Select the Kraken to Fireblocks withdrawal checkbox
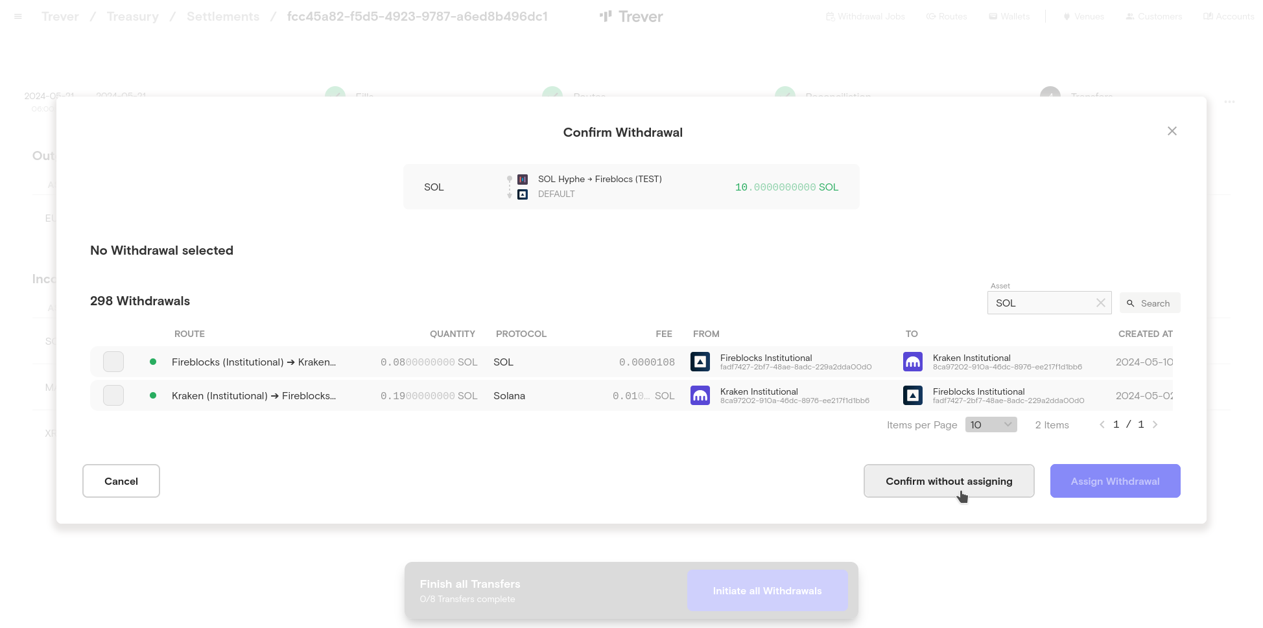This screenshot has height=628, width=1263. (x=113, y=395)
